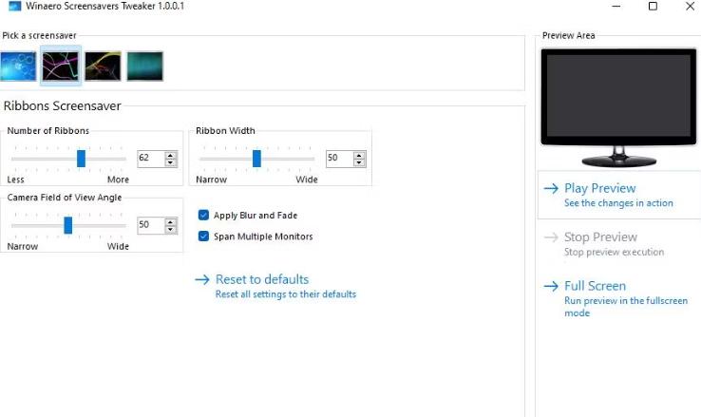Screen dimensions: 701x417
Task: Click the Winaero app icon in title bar
Action: tap(15, 7)
